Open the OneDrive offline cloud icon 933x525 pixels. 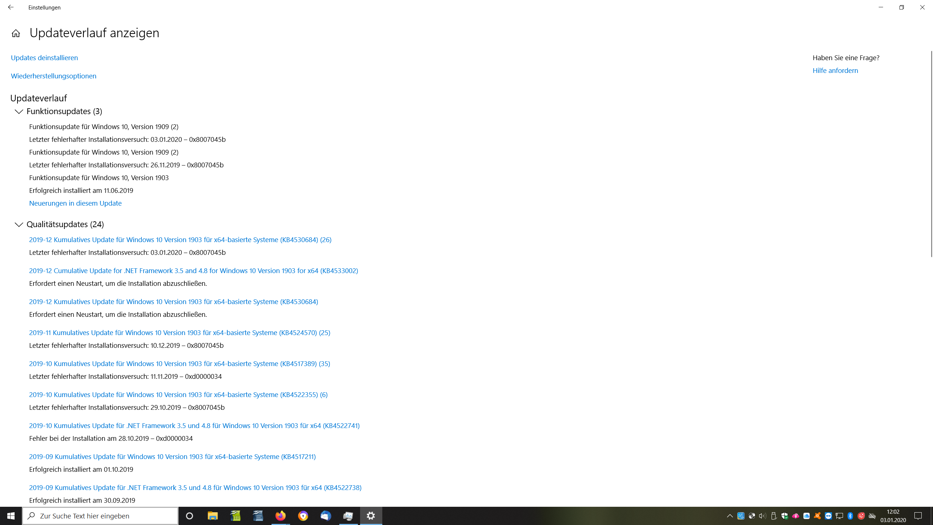tap(872, 516)
